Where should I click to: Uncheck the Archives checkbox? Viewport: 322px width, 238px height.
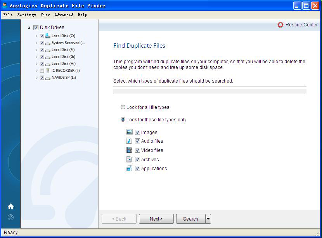coord(137,159)
